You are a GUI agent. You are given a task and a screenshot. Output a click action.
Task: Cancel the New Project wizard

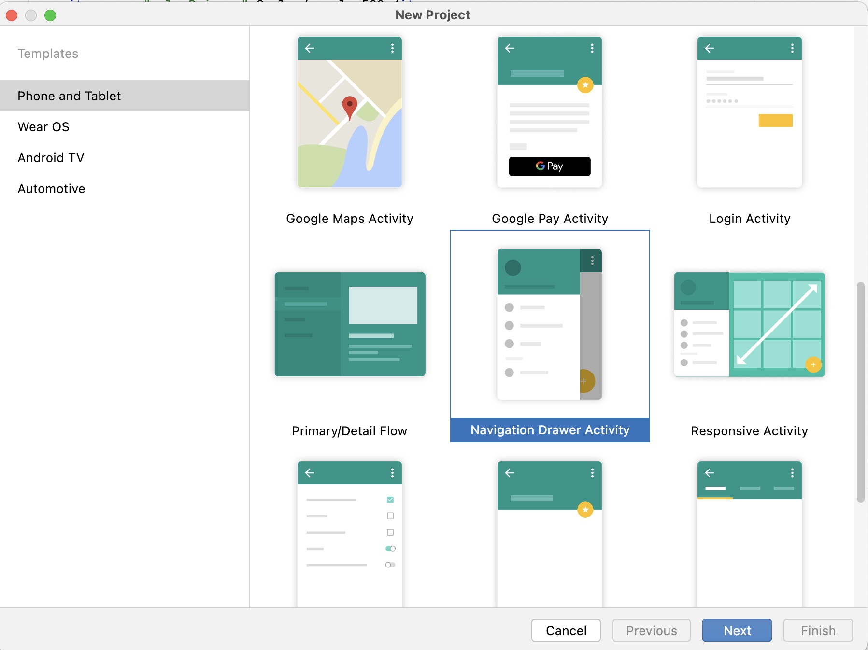(566, 630)
